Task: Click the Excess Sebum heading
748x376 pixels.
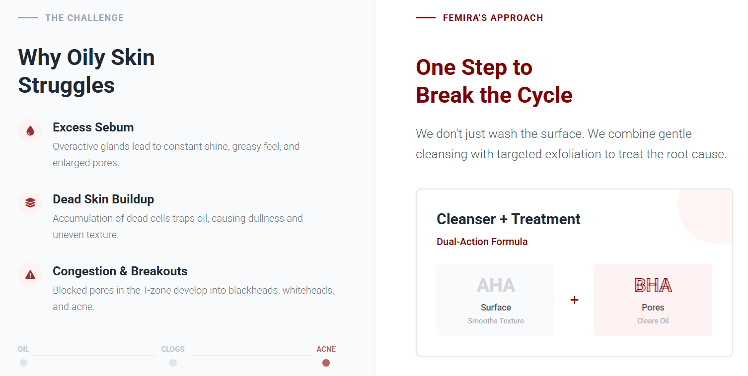Action: pos(93,127)
